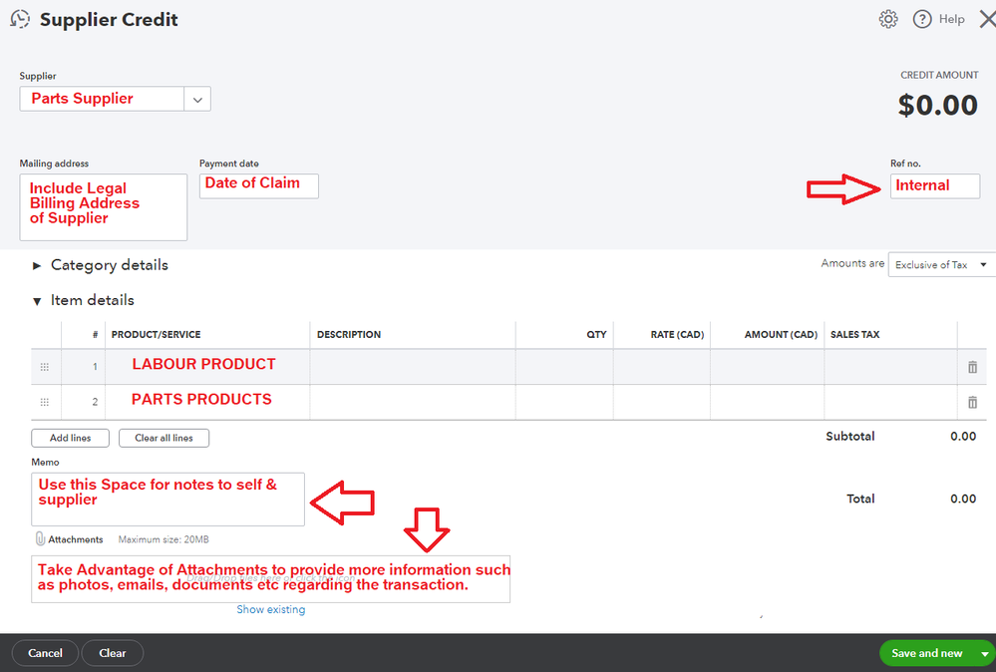Open Show existing attachments link
Image resolution: width=996 pixels, height=672 pixels.
pyautogui.click(x=270, y=608)
